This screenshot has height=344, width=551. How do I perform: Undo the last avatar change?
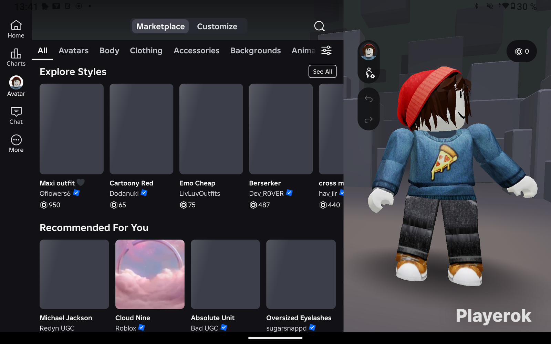(368, 99)
